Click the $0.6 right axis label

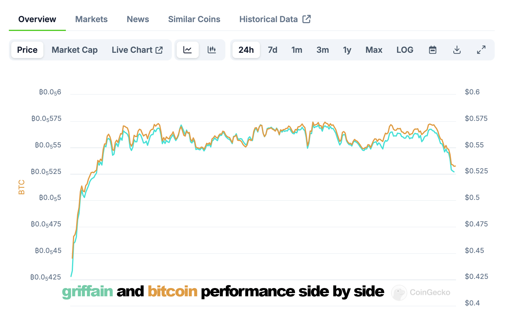[x=472, y=92]
